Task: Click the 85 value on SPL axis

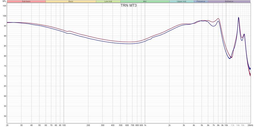Action: [5, 46]
